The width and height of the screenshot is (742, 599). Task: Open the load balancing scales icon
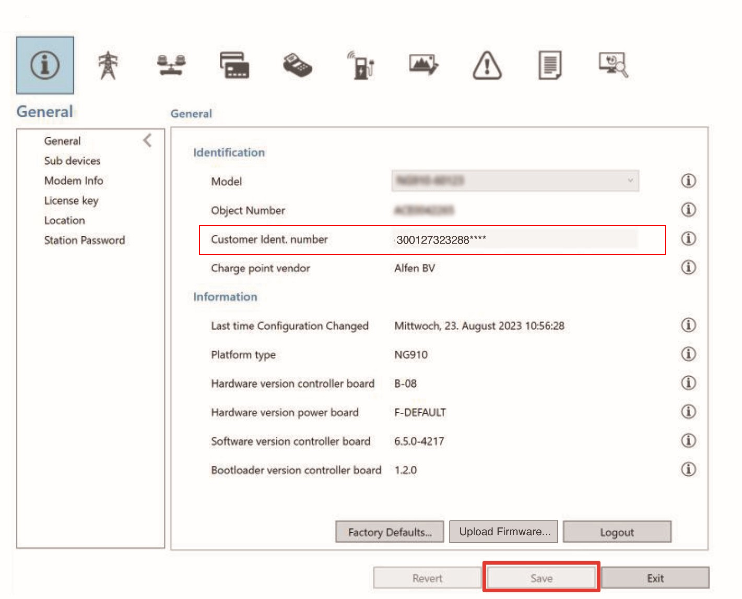click(x=171, y=65)
